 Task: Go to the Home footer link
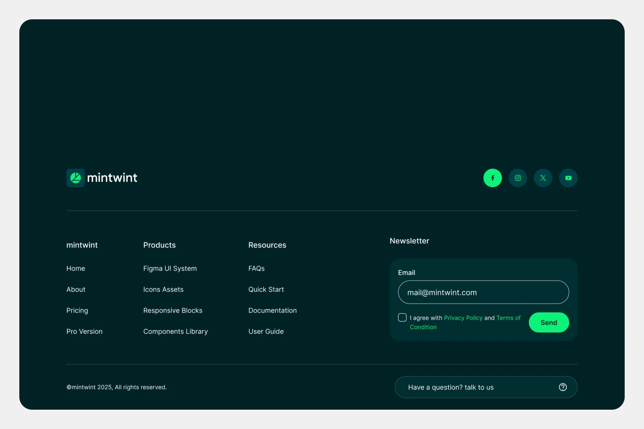(75, 268)
